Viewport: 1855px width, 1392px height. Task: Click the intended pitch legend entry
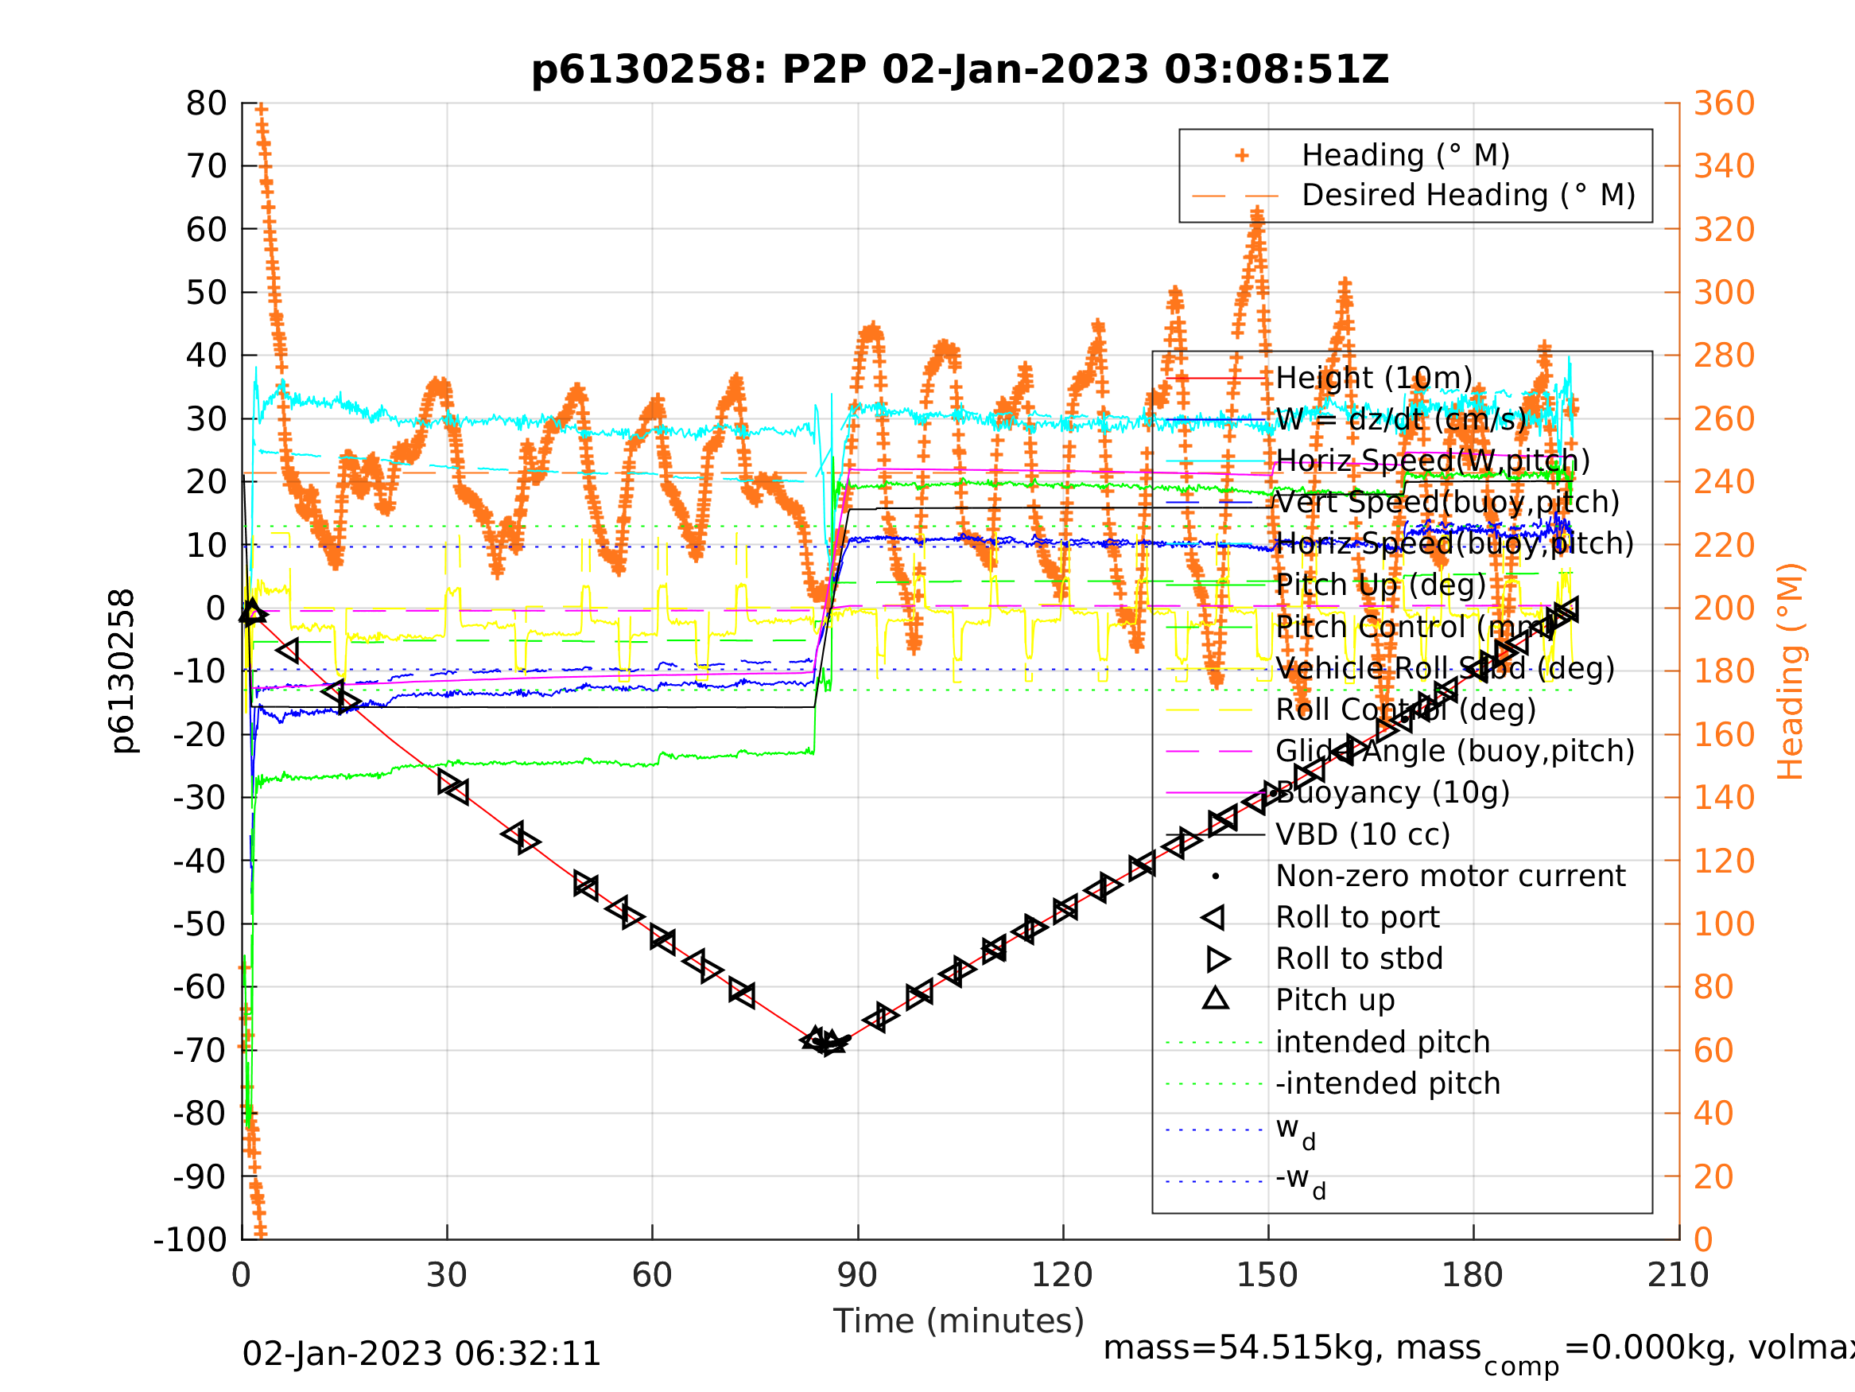point(1382,1042)
